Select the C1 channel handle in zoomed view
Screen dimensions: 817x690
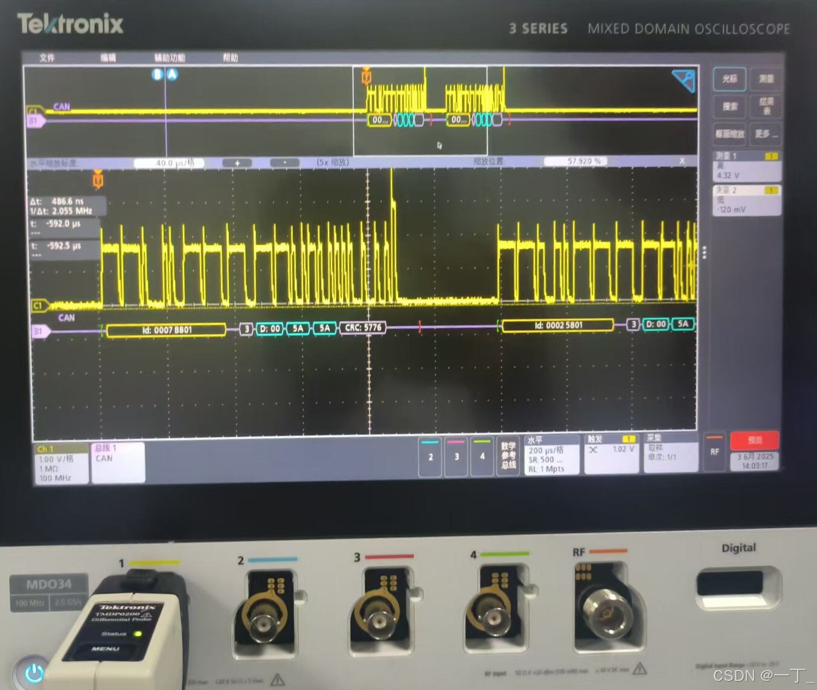39,305
